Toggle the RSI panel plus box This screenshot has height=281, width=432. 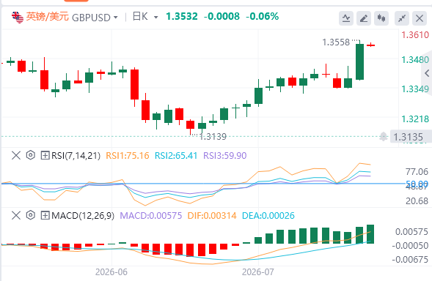[x=45, y=155]
